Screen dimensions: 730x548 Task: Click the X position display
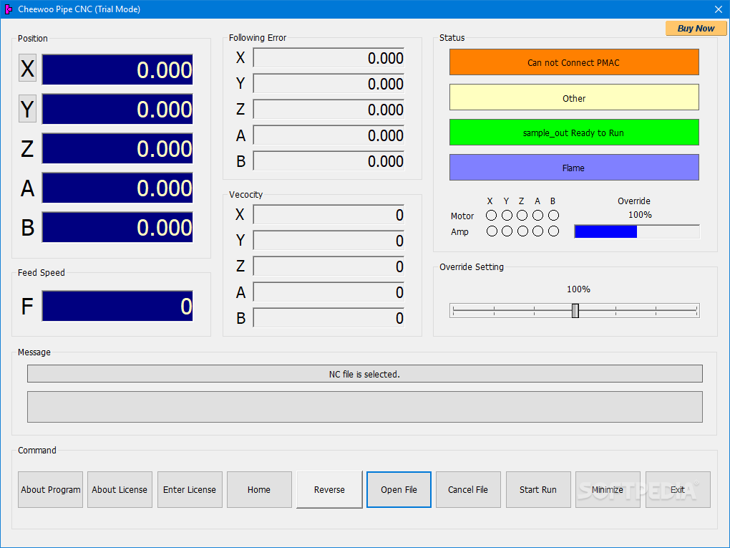click(x=117, y=69)
